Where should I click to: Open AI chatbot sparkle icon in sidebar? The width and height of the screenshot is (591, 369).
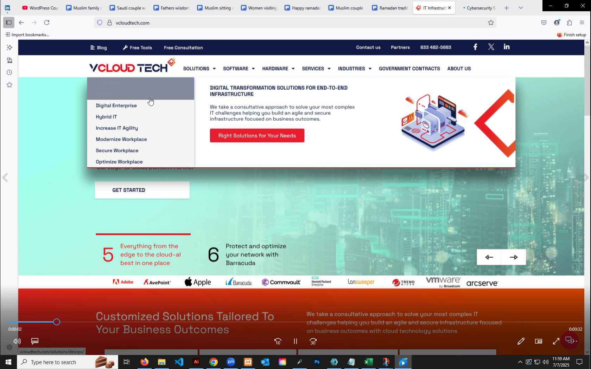point(9,47)
